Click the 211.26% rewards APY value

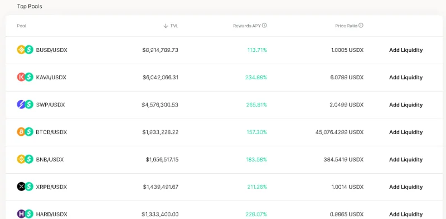pyautogui.click(x=257, y=187)
